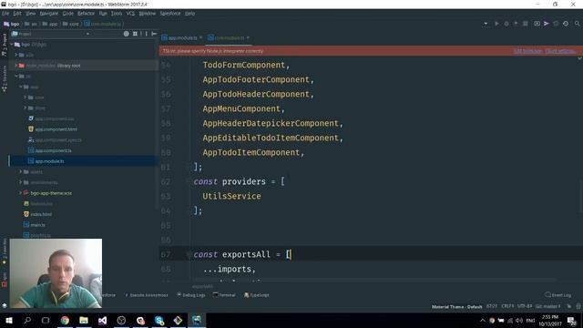Open the Refactor menu
The height and width of the screenshot is (328, 583).
(x=86, y=14)
